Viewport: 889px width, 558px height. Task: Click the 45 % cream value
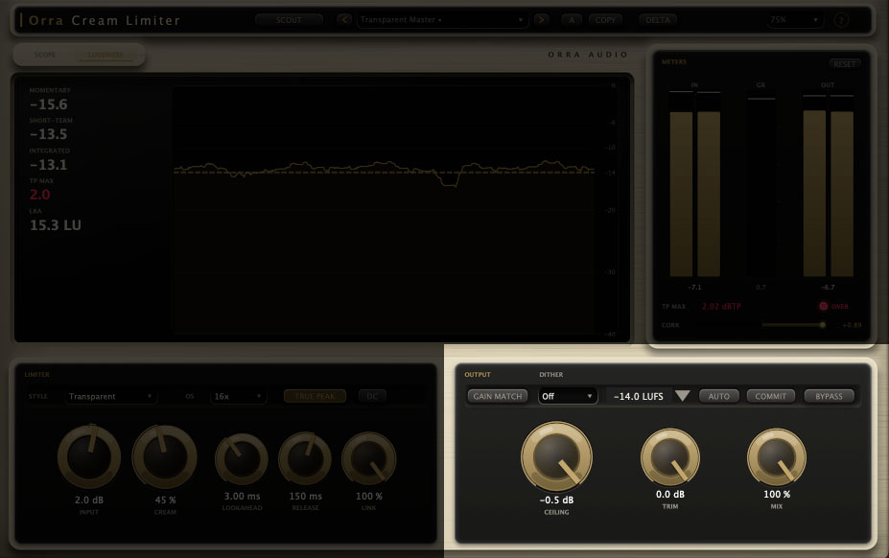click(165, 500)
